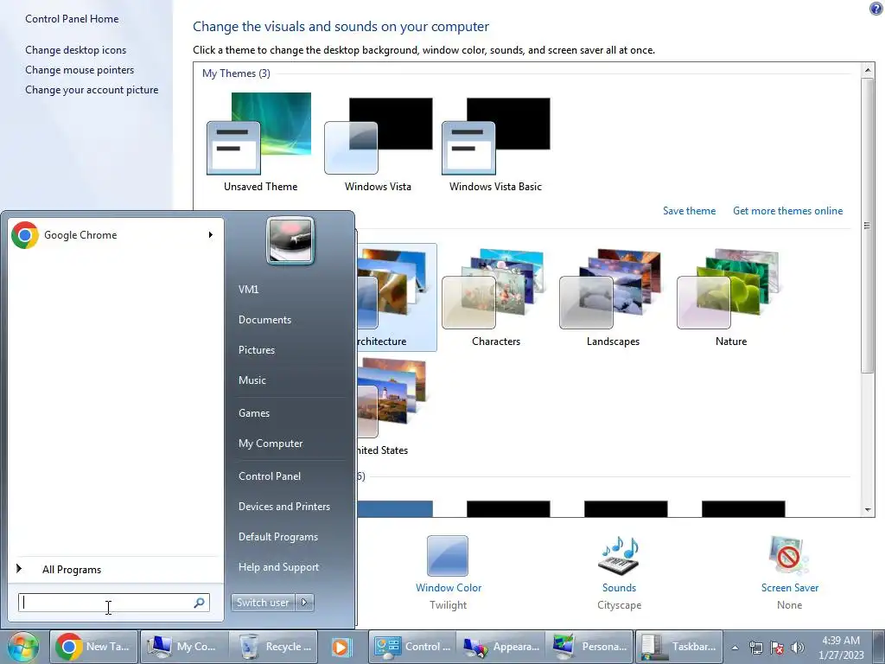The width and height of the screenshot is (885, 664).
Task: Open Control Panel from the Start menu
Action: (270, 476)
